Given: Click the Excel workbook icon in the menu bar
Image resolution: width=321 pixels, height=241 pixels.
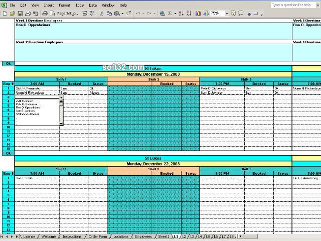Looking at the screenshot, I should click(x=5, y=5).
